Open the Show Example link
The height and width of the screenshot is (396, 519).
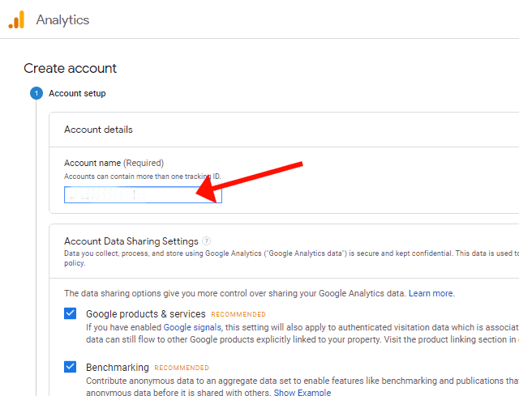tap(302, 393)
